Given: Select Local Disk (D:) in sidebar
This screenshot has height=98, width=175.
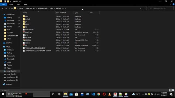Looking at the screenshot, I should pyautogui.click(x=11, y=74).
